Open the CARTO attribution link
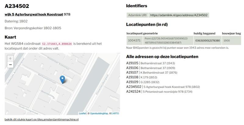Screen dimensions: 244x125 (115, 113)
